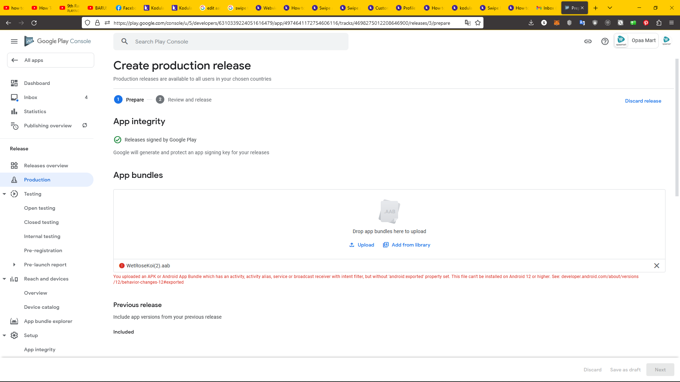Go back to All apps

pyautogui.click(x=51, y=60)
